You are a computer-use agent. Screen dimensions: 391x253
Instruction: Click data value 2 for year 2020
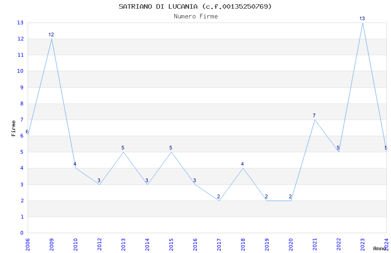click(x=290, y=196)
